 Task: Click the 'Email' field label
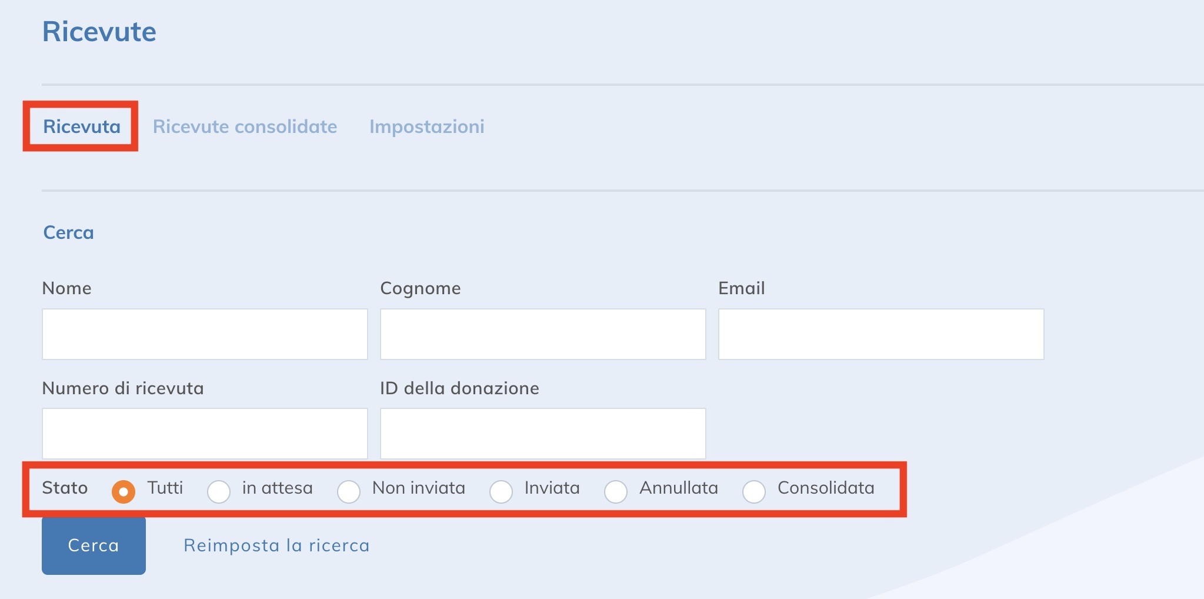[x=741, y=288]
